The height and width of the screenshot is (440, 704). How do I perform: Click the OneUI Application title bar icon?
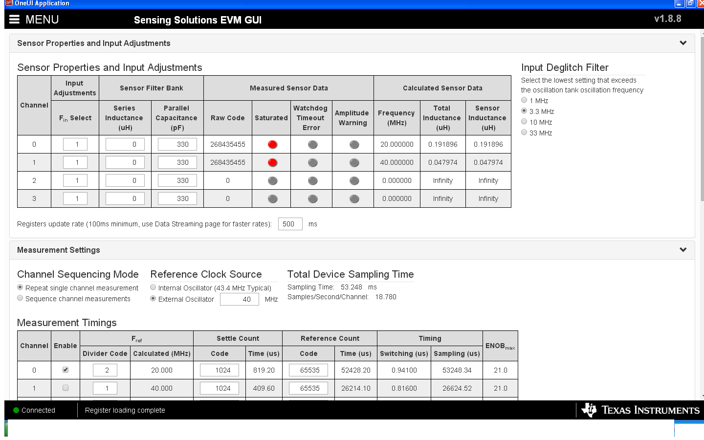click(9, 3)
